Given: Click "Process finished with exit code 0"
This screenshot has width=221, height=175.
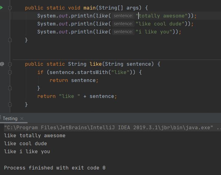Looking at the screenshot, I should tap(55, 168).
